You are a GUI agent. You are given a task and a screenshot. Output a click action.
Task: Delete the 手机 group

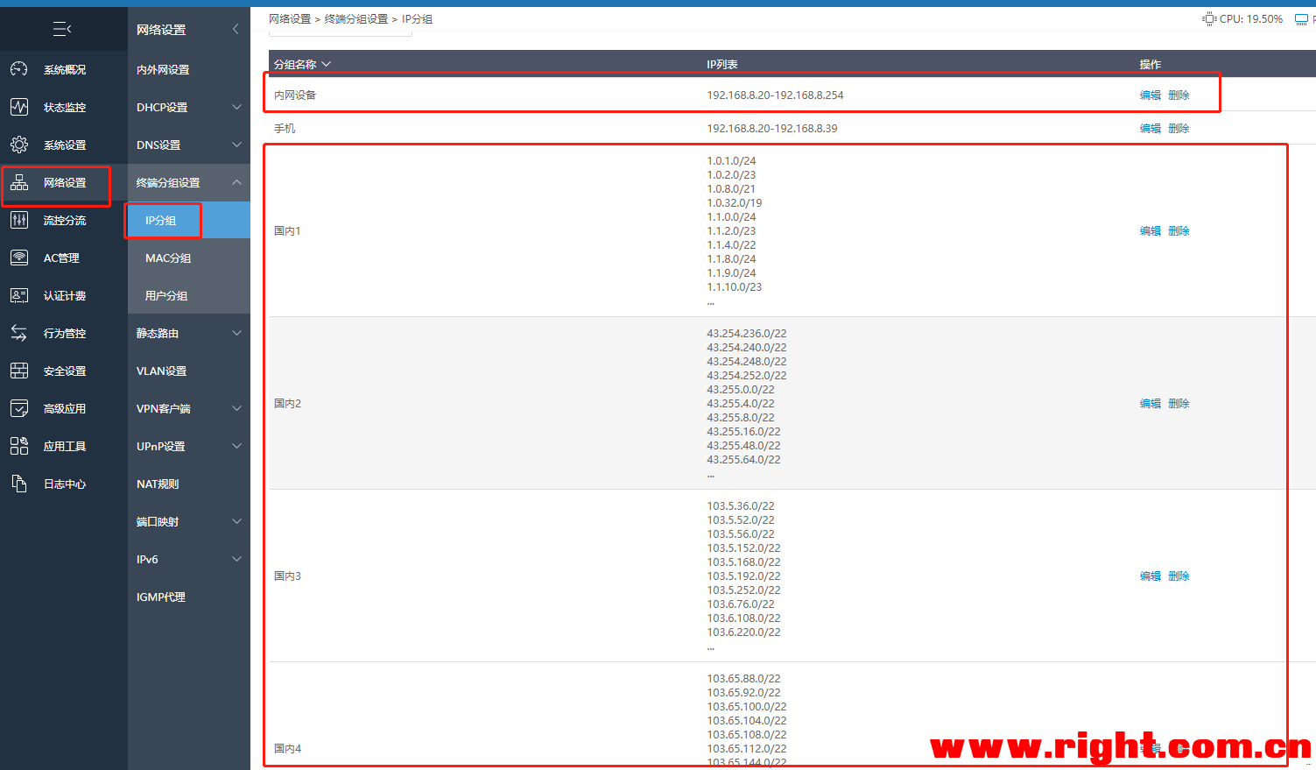(1179, 129)
